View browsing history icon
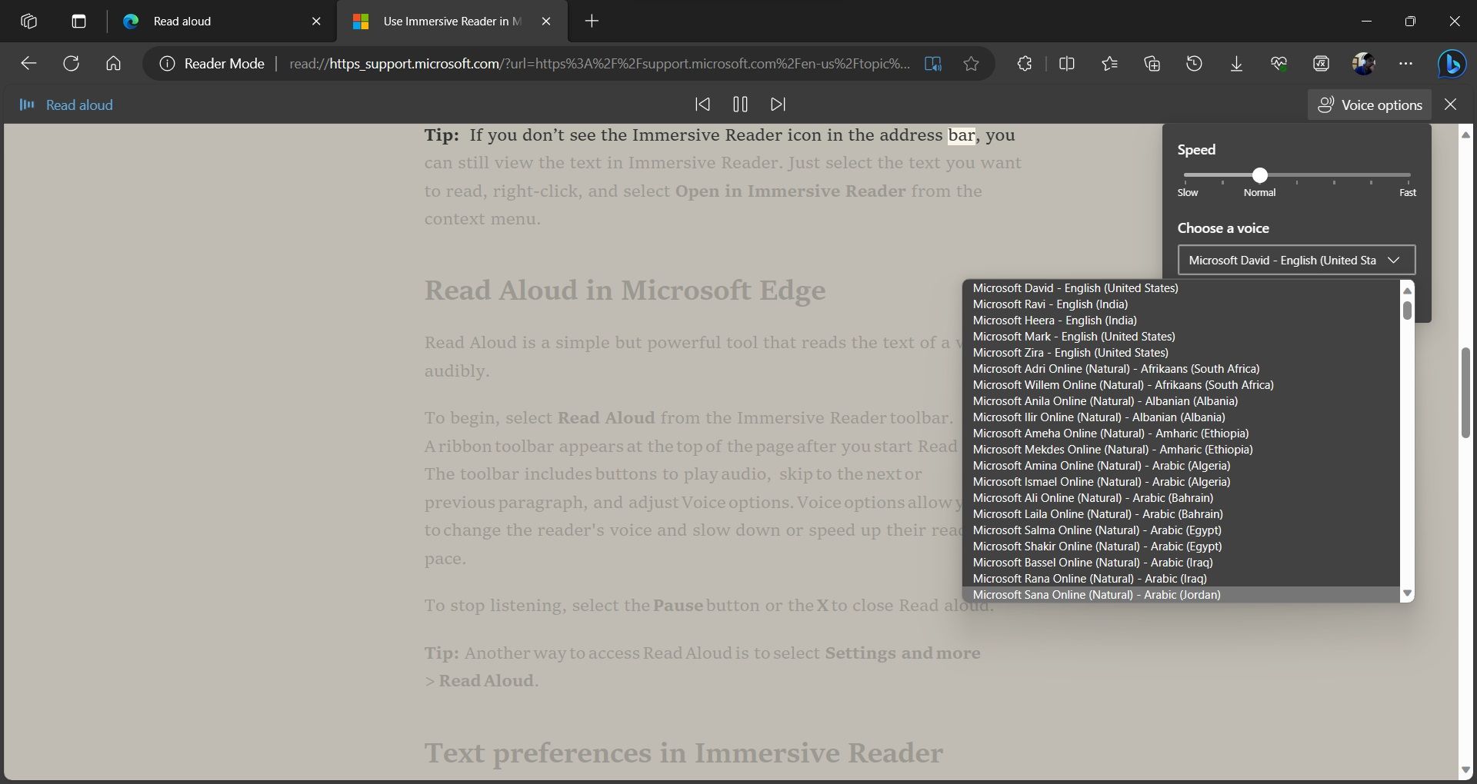This screenshot has width=1477, height=784. [1193, 64]
